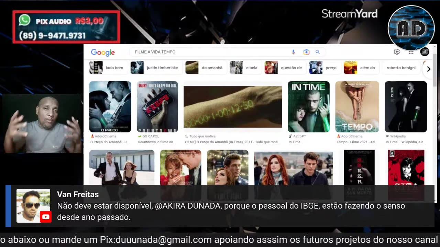Open the Google account avatar
The image size is (440, 247).
pos(425,52)
